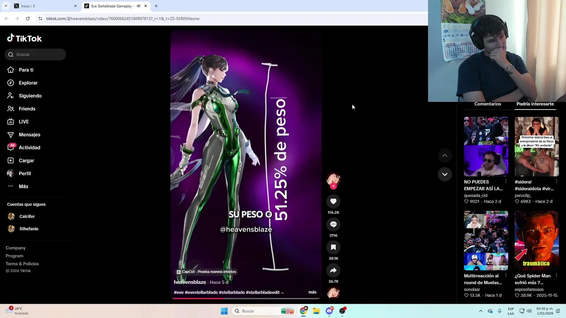The width and height of the screenshot is (566, 318).
Task: Close the Eve Stellarblade browser tab
Action: [x=145, y=6]
